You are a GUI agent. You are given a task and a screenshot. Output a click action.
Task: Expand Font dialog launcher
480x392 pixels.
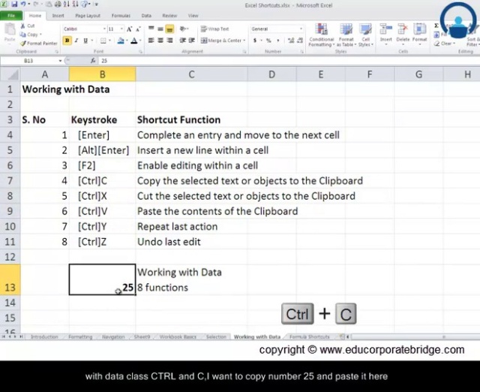(x=140, y=52)
